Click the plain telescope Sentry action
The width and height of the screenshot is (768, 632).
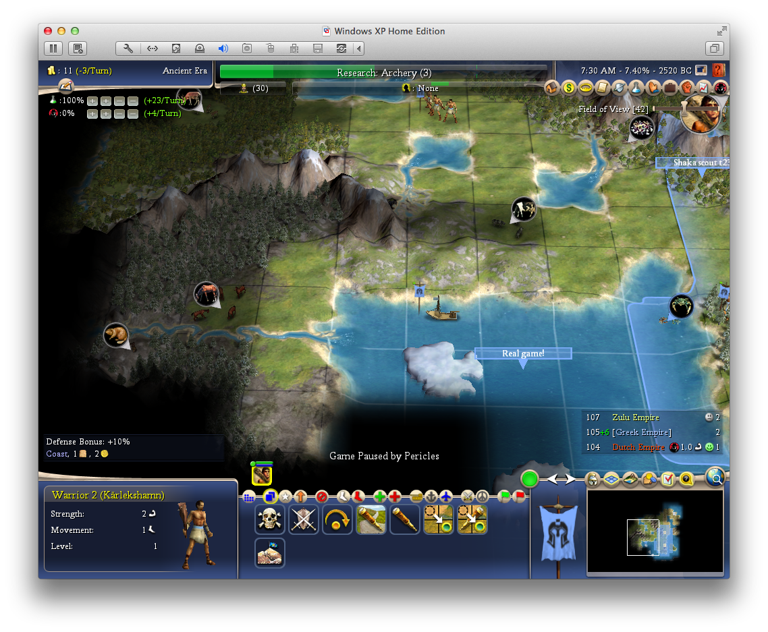[x=404, y=519]
